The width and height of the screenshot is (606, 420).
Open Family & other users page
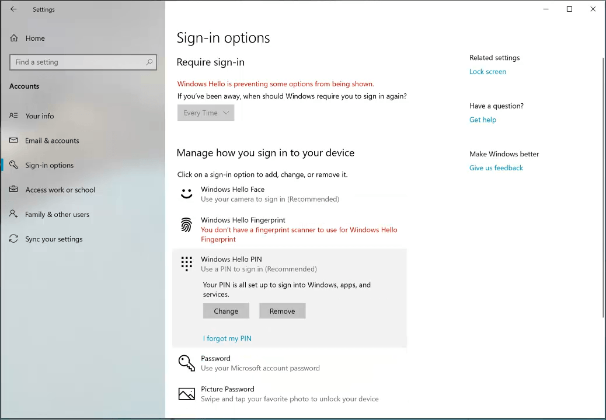(x=57, y=215)
